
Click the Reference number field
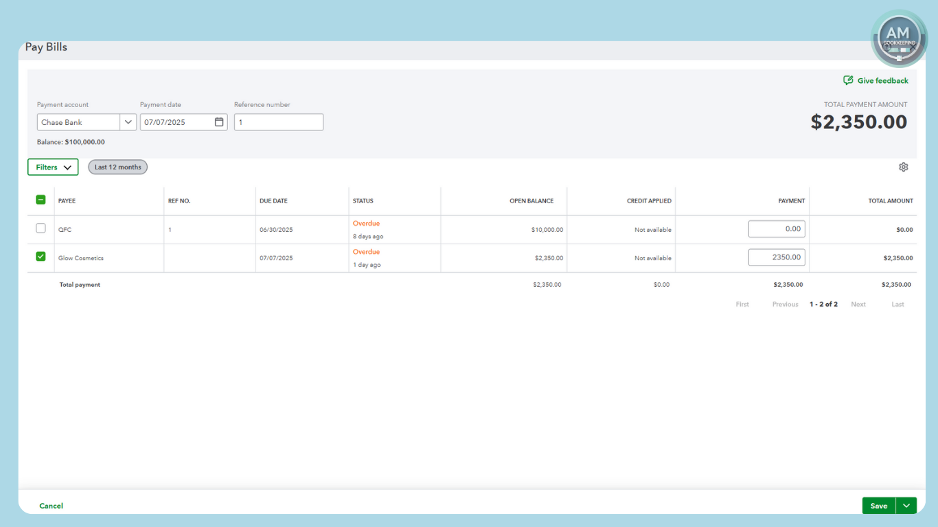point(278,122)
